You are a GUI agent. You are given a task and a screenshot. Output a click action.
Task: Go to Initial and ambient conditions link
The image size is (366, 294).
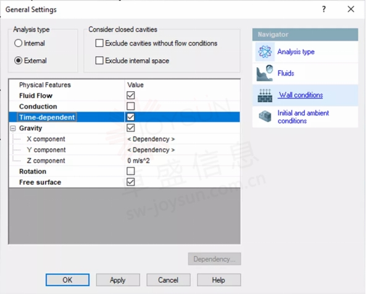[x=303, y=117]
